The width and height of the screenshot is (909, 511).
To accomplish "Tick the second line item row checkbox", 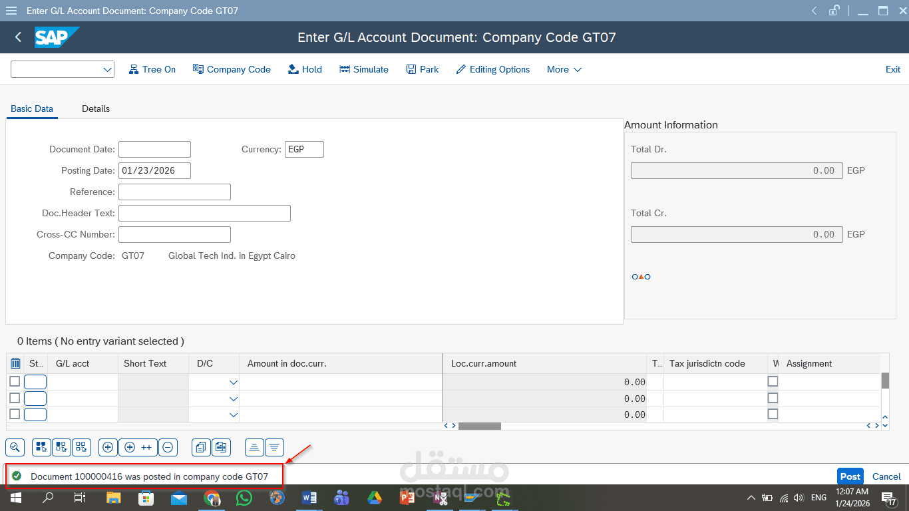I will click(15, 398).
